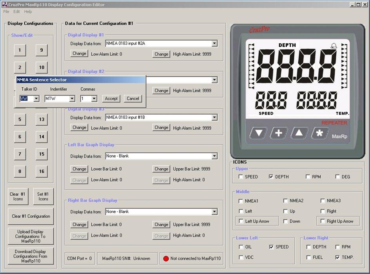This screenshot has height=274, width=370.
Task: Open the Talker ID dropdown
Action: point(36,99)
